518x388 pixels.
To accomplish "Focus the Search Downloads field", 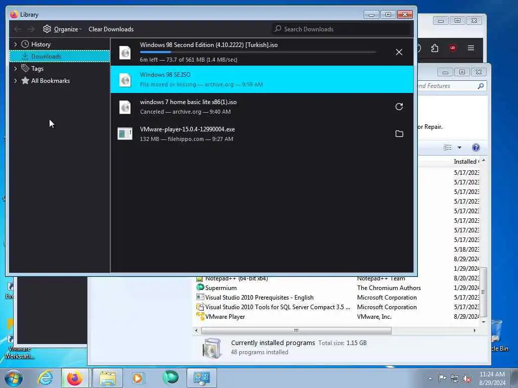I will click(x=341, y=29).
